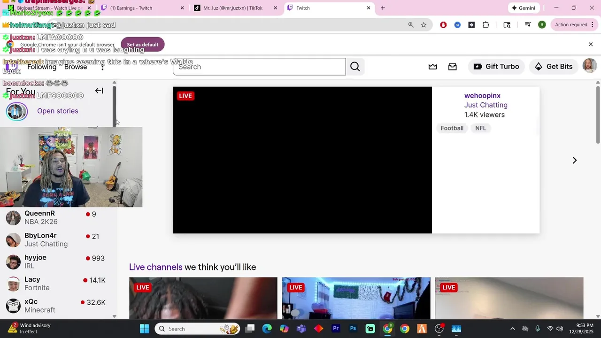Open the Just Chatting category link

(486, 105)
